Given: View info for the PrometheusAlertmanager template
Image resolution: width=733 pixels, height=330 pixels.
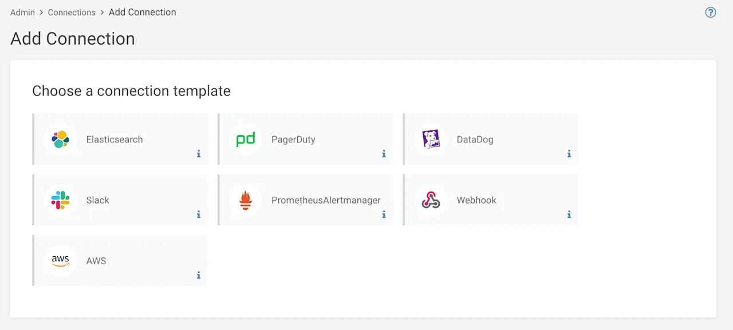Looking at the screenshot, I should [x=384, y=214].
